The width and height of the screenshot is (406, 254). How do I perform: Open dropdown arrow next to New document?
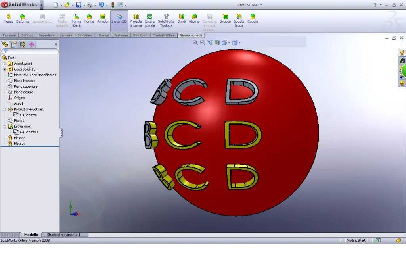coord(61,5)
